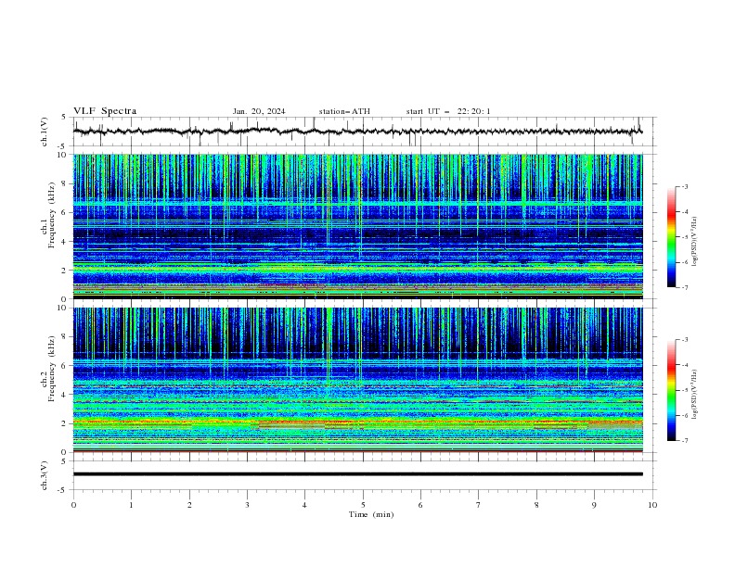The width and height of the screenshot is (735, 567).
Task: Click the ch.1 spectrogram color bar
Action: point(672,237)
